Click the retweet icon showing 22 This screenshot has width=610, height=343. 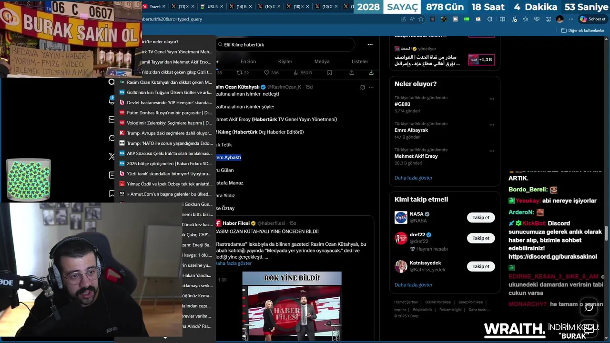pyautogui.click(x=243, y=73)
